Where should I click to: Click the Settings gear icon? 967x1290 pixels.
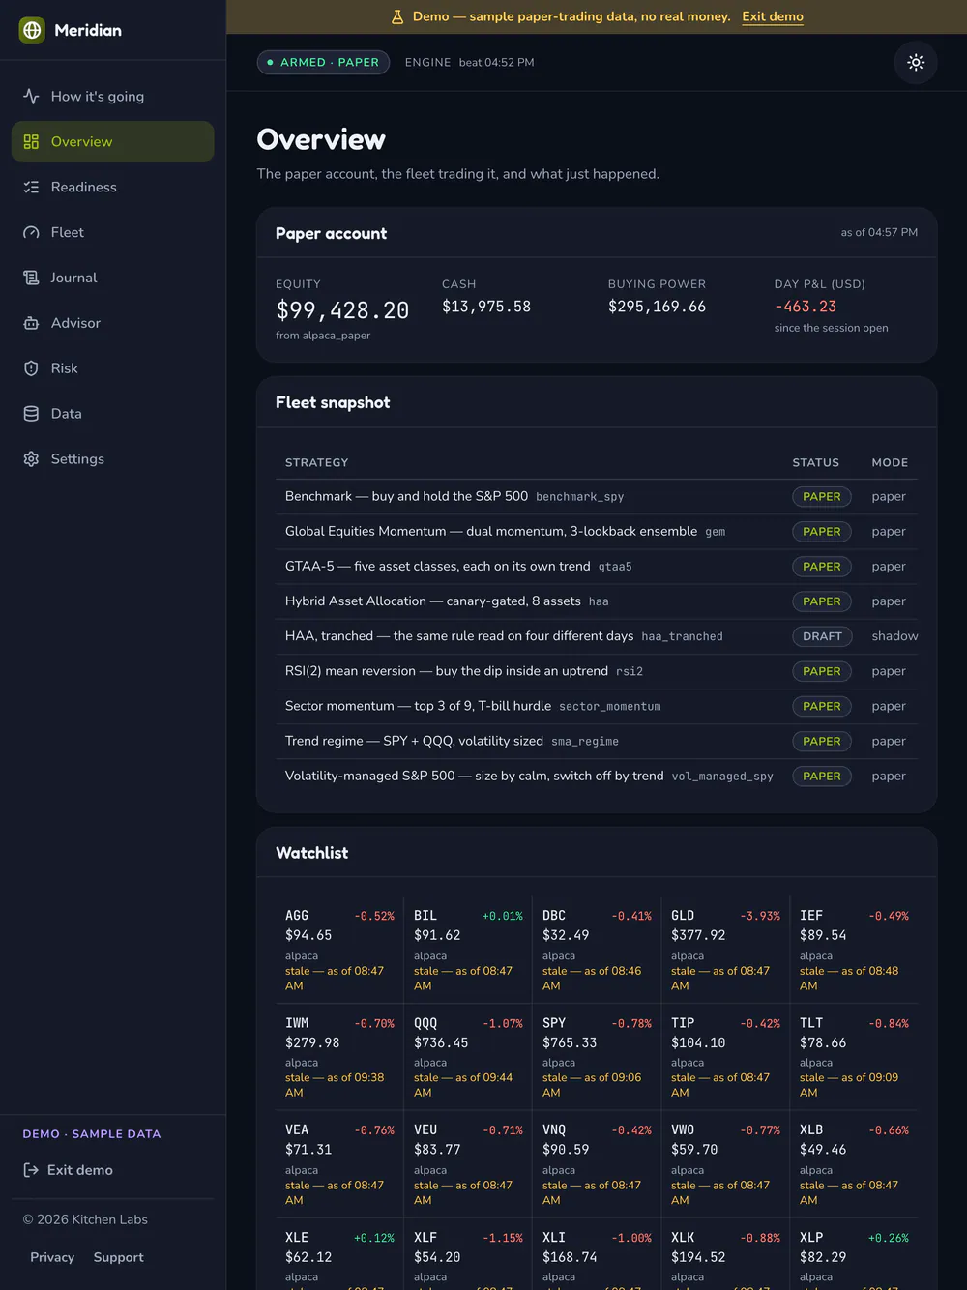click(31, 459)
